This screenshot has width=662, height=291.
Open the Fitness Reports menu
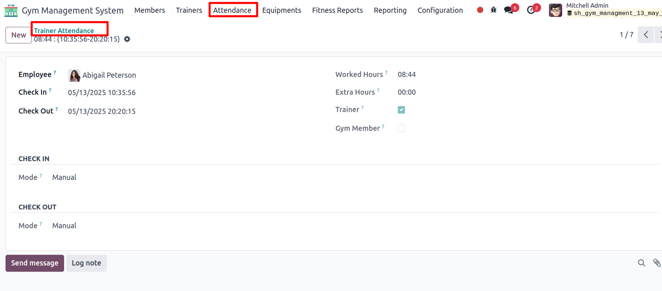[337, 10]
